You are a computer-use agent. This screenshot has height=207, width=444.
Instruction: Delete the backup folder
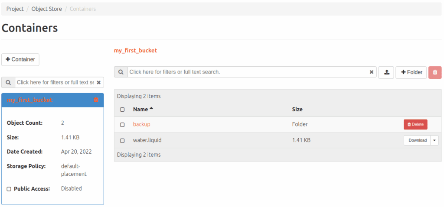pyautogui.click(x=415, y=125)
